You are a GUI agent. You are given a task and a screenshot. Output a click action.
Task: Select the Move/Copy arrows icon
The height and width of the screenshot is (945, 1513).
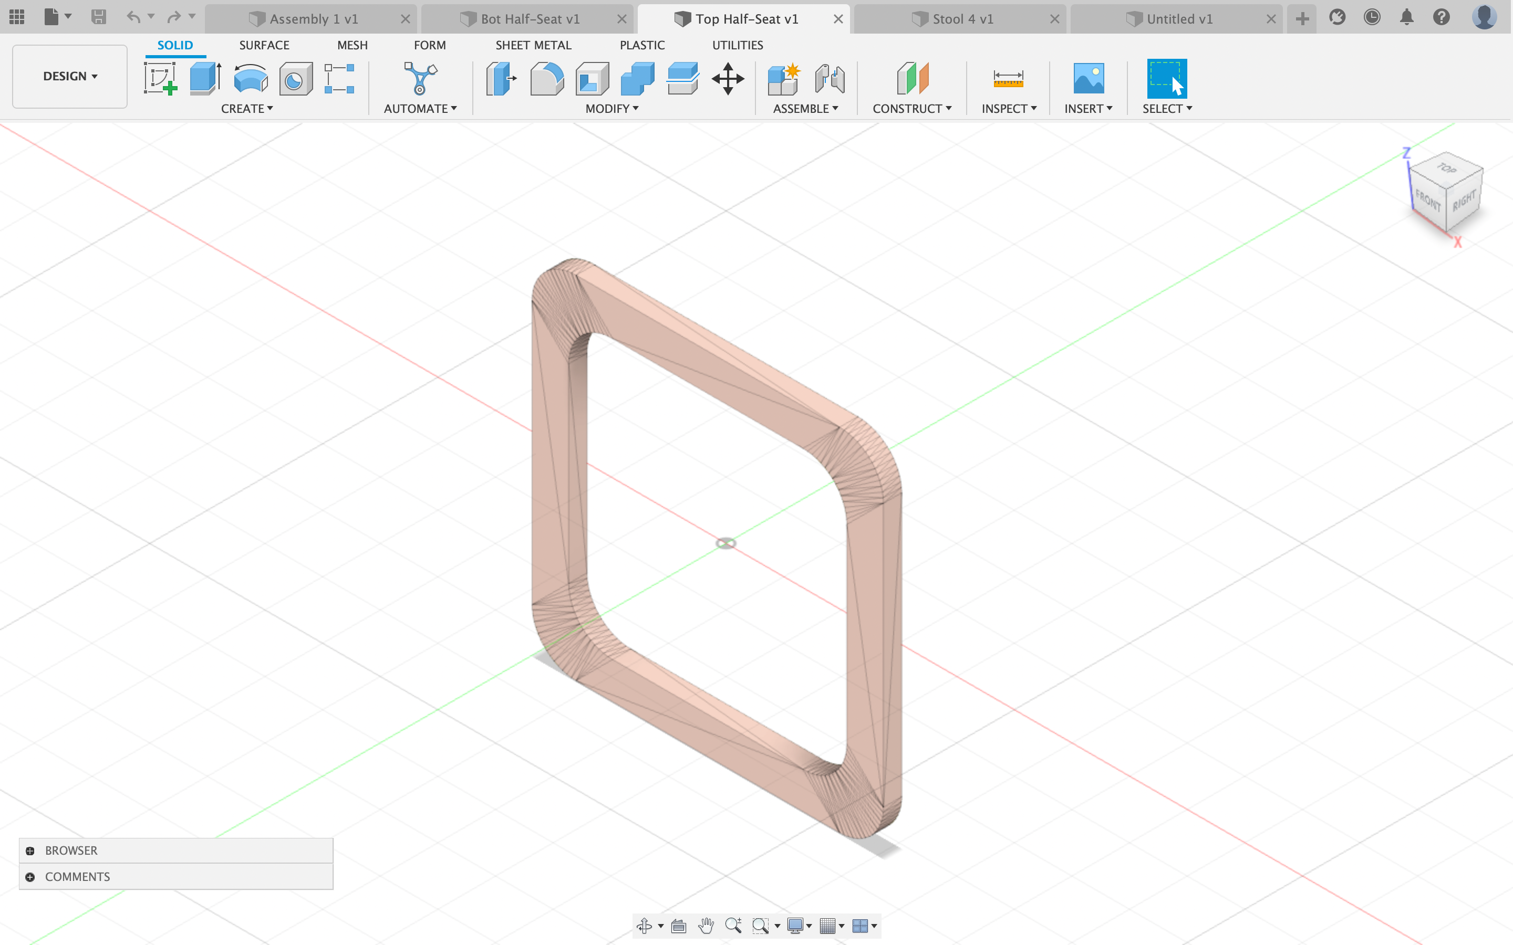[x=728, y=79]
